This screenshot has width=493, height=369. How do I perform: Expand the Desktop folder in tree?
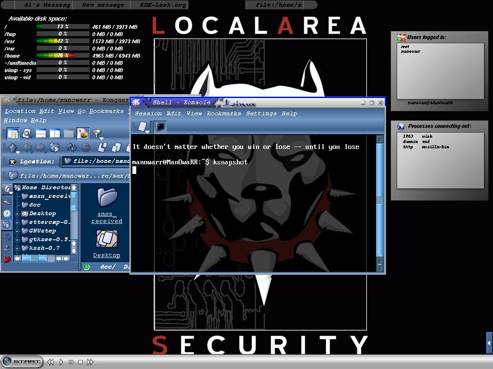[x=17, y=214]
